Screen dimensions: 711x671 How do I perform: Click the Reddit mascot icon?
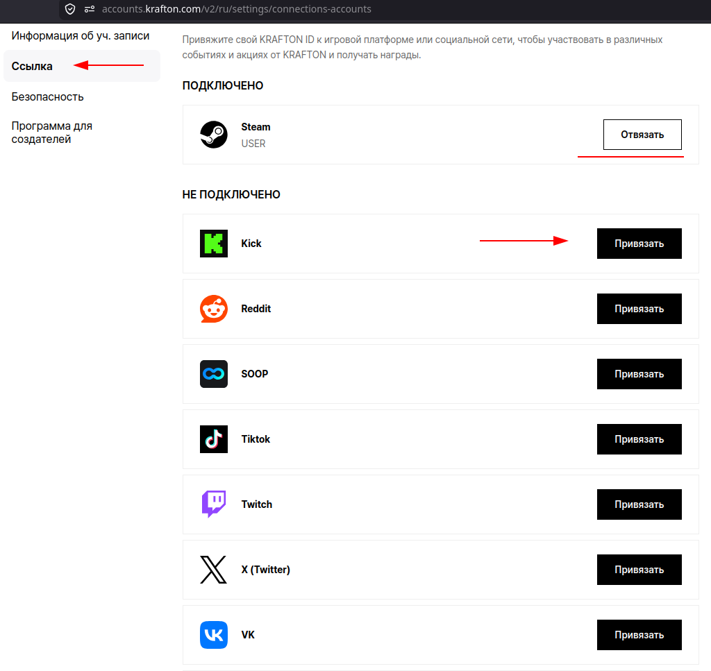click(214, 309)
